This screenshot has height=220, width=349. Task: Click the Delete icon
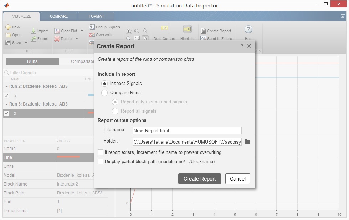point(57,39)
